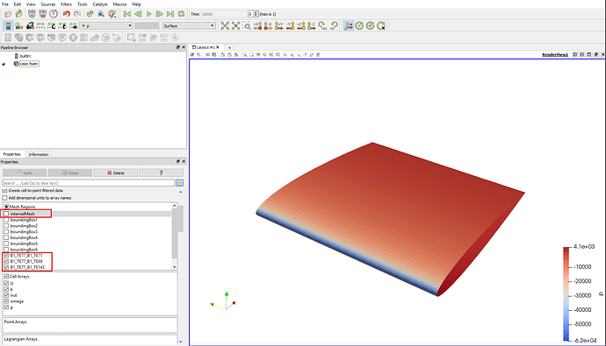
Task: Set view direction to -X
Action: pos(268,25)
